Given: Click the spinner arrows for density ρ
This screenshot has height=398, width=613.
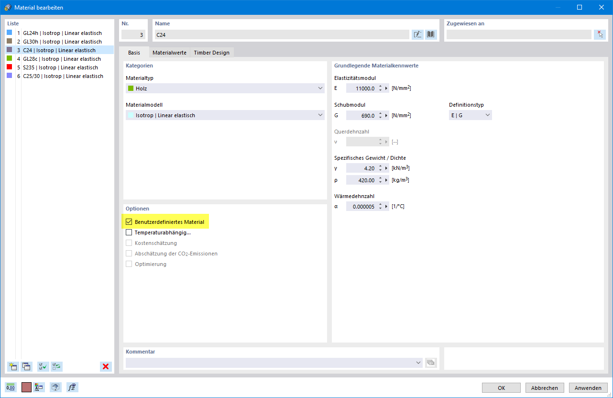Looking at the screenshot, I should coord(380,180).
